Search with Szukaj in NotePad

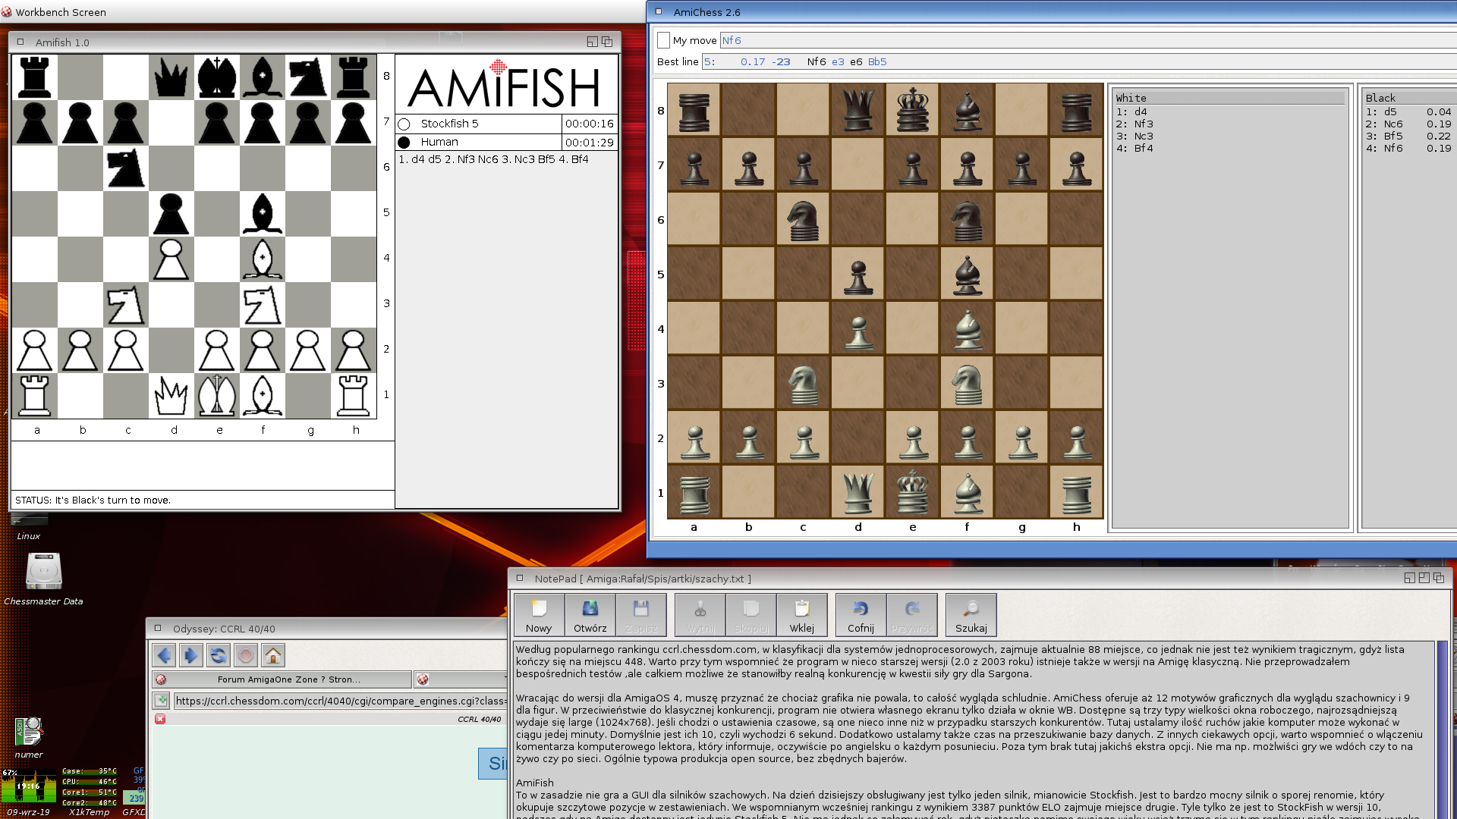[971, 615]
